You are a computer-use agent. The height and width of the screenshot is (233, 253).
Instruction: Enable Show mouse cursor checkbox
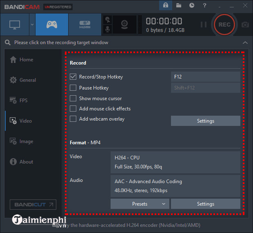pyautogui.click(x=73, y=98)
